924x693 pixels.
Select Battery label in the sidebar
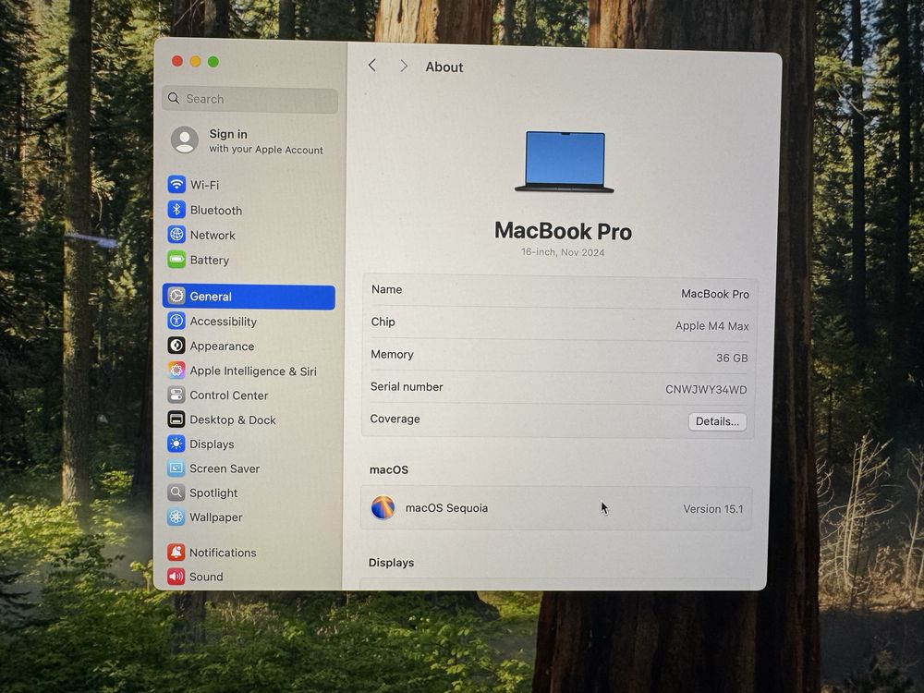(x=210, y=260)
